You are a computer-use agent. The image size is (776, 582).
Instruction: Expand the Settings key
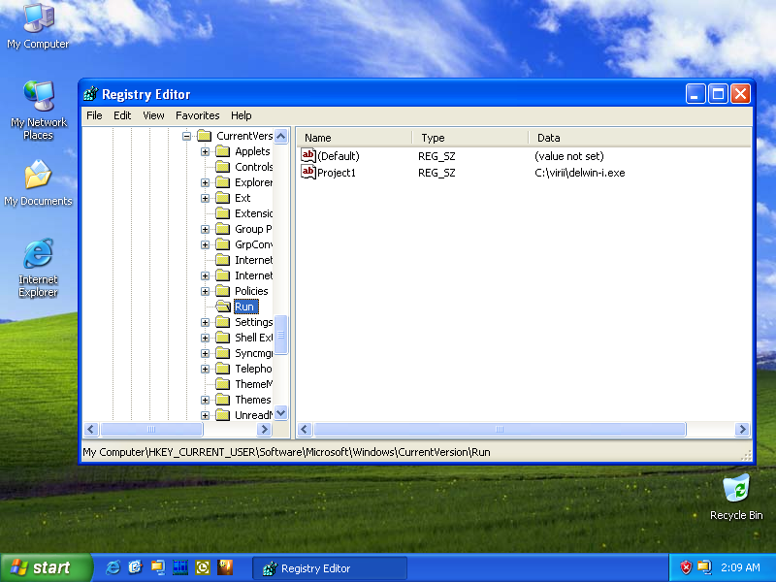205,322
